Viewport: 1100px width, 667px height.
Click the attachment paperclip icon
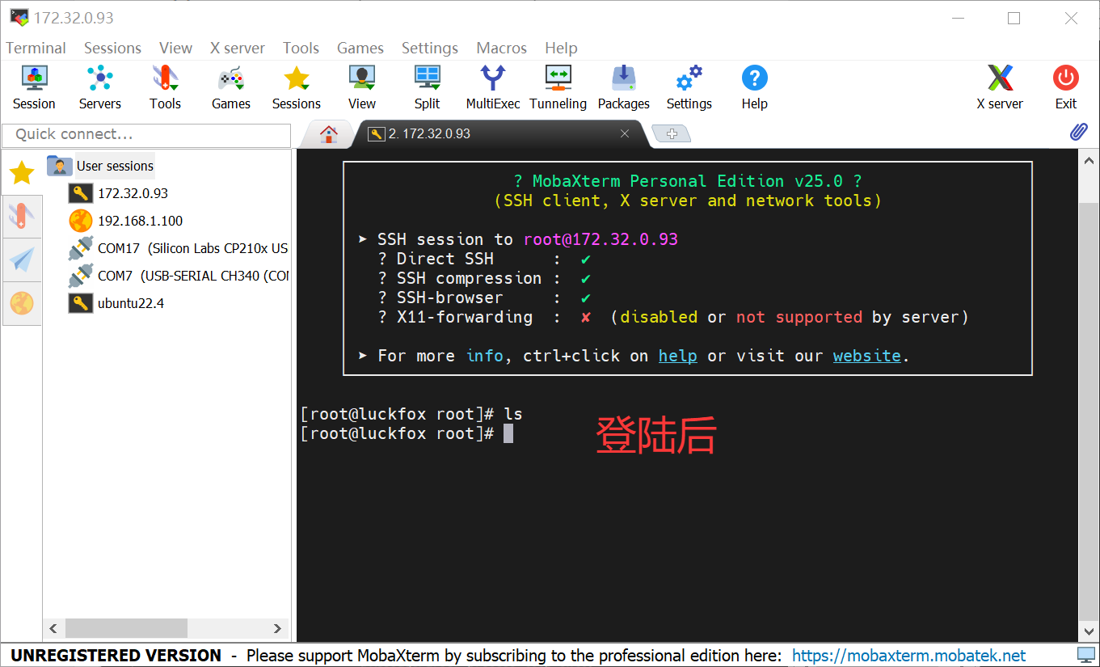click(x=1078, y=131)
